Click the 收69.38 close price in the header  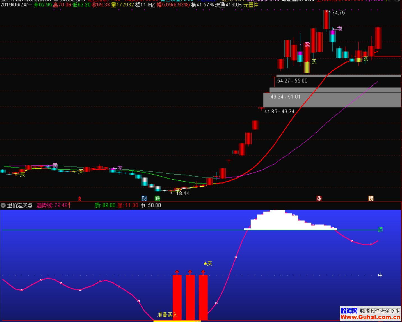(101, 5)
